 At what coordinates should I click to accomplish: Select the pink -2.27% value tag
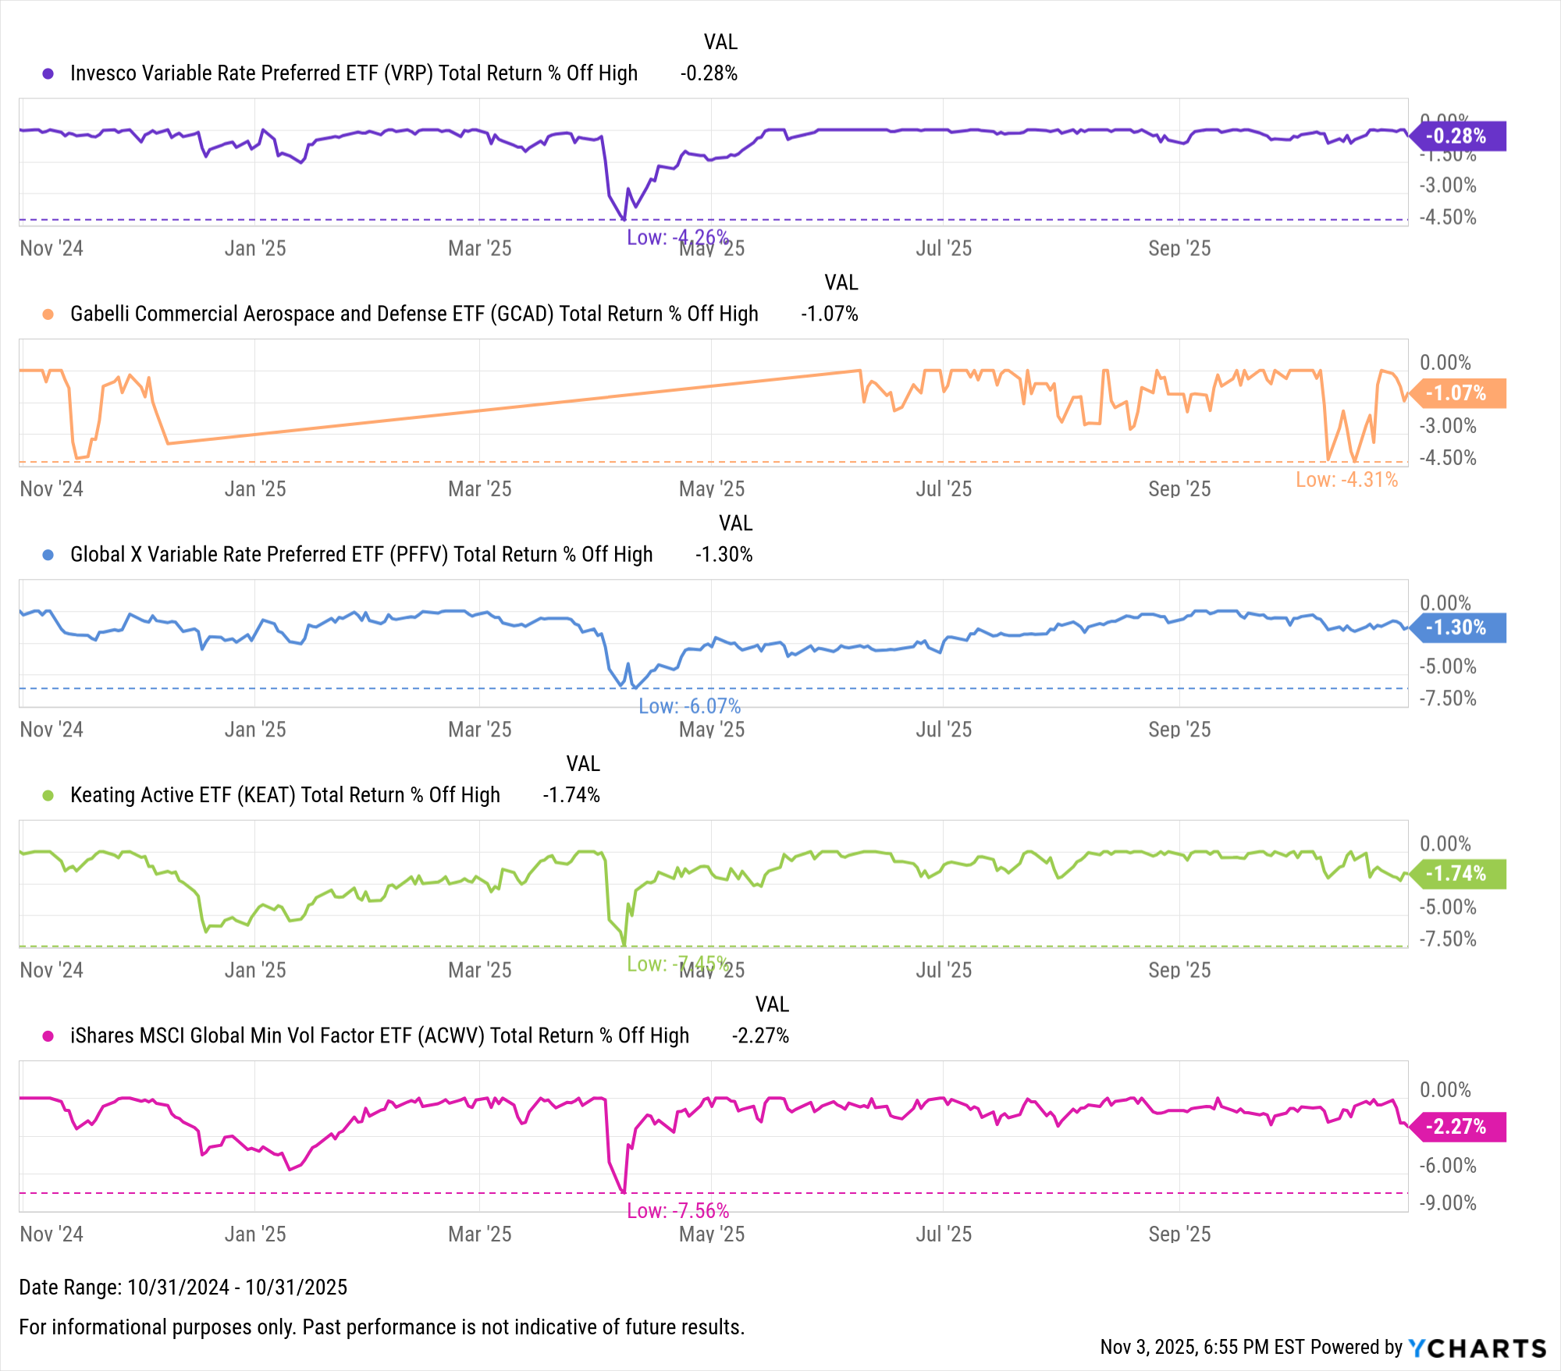point(1456,1127)
